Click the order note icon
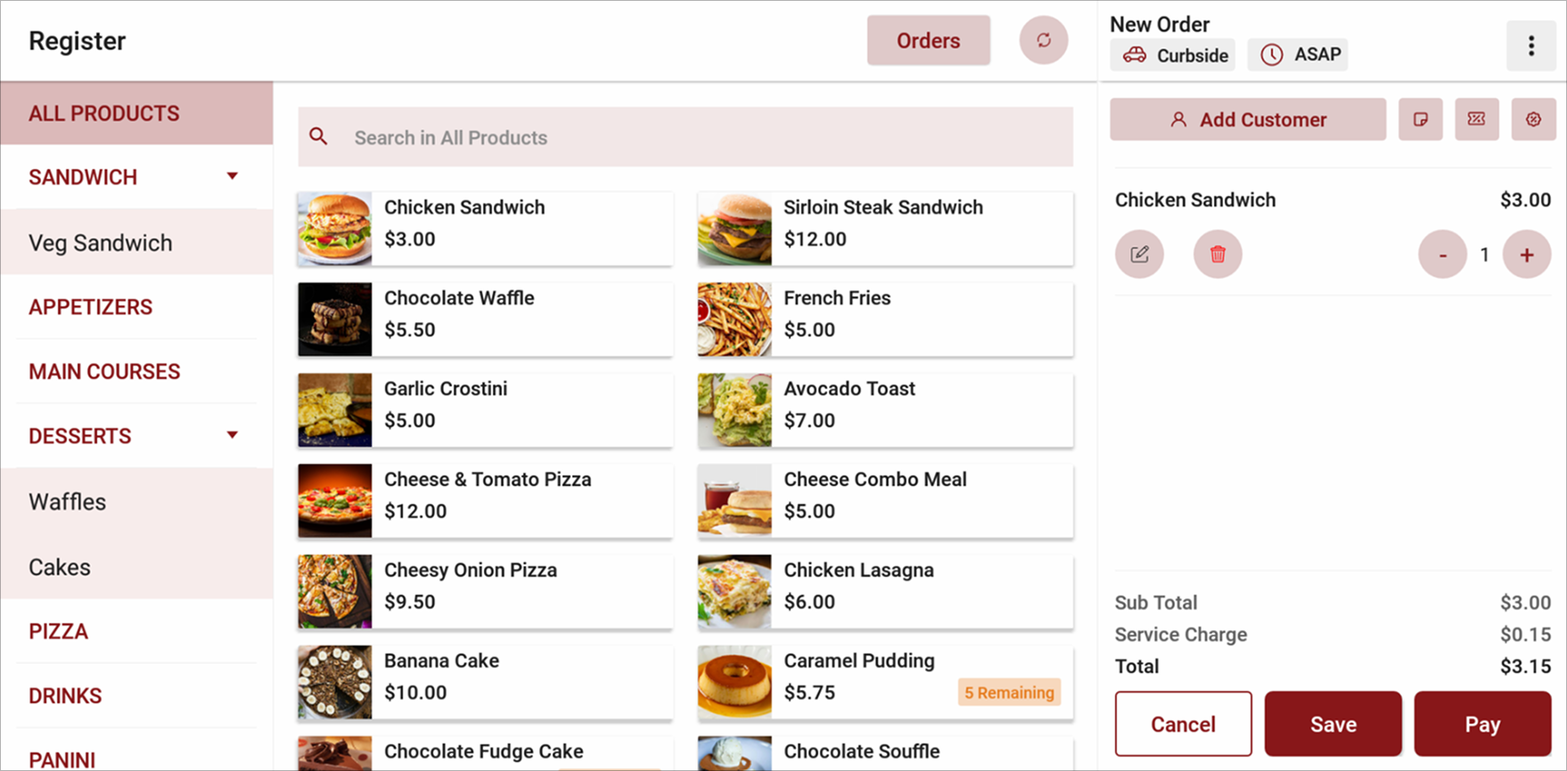This screenshot has width=1567, height=771. click(1420, 119)
